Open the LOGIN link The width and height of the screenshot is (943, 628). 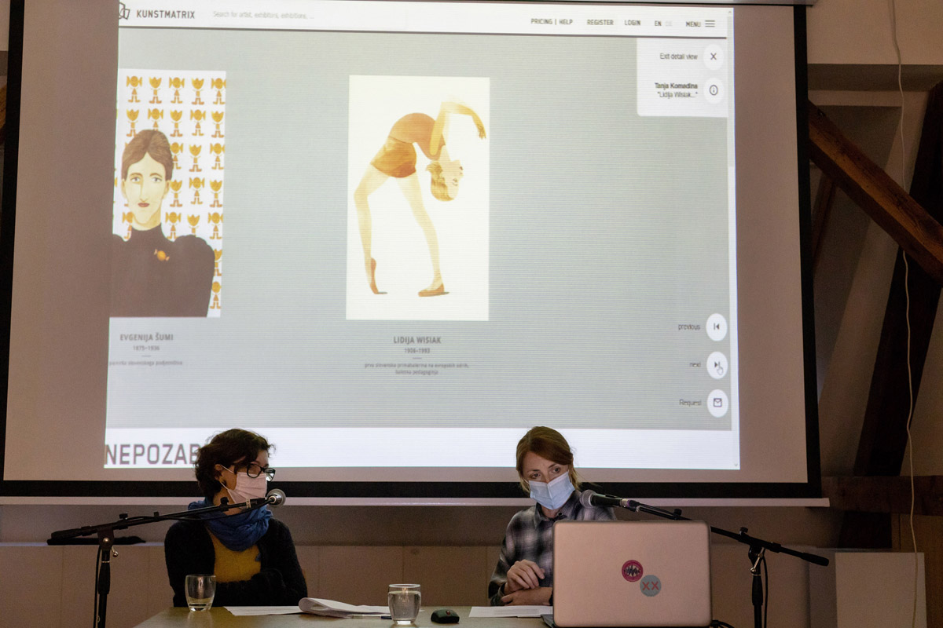coord(633,23)
